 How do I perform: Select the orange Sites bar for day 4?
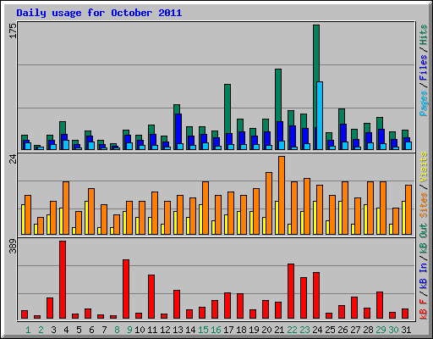coord(66,208)
